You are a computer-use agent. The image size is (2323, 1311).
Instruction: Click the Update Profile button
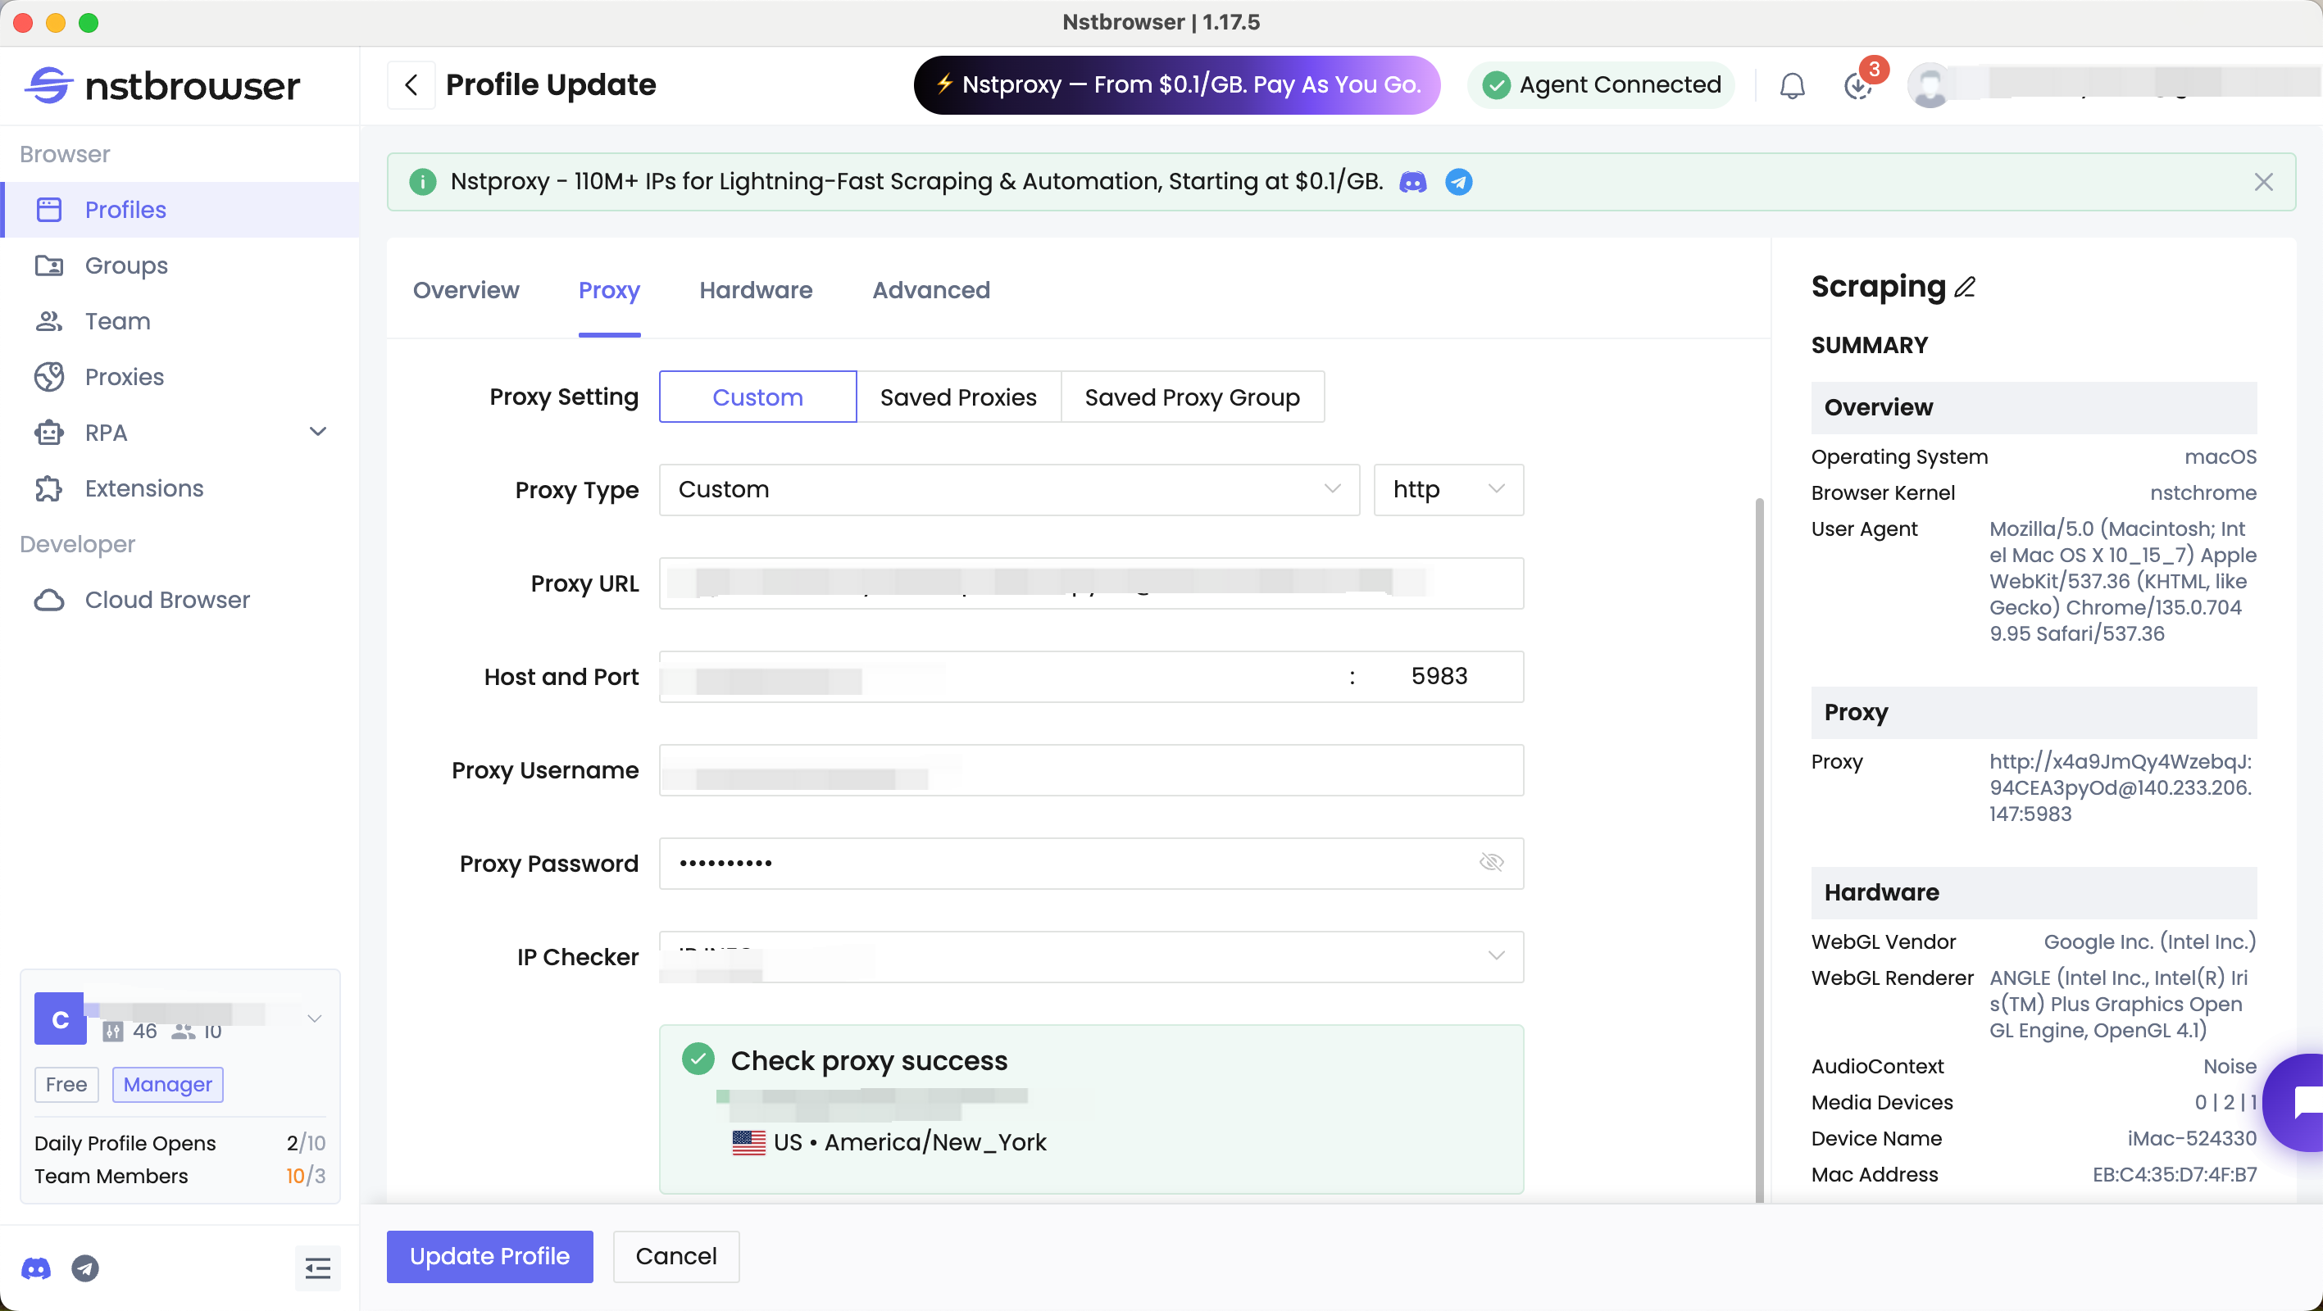[x=489, y=1256]
